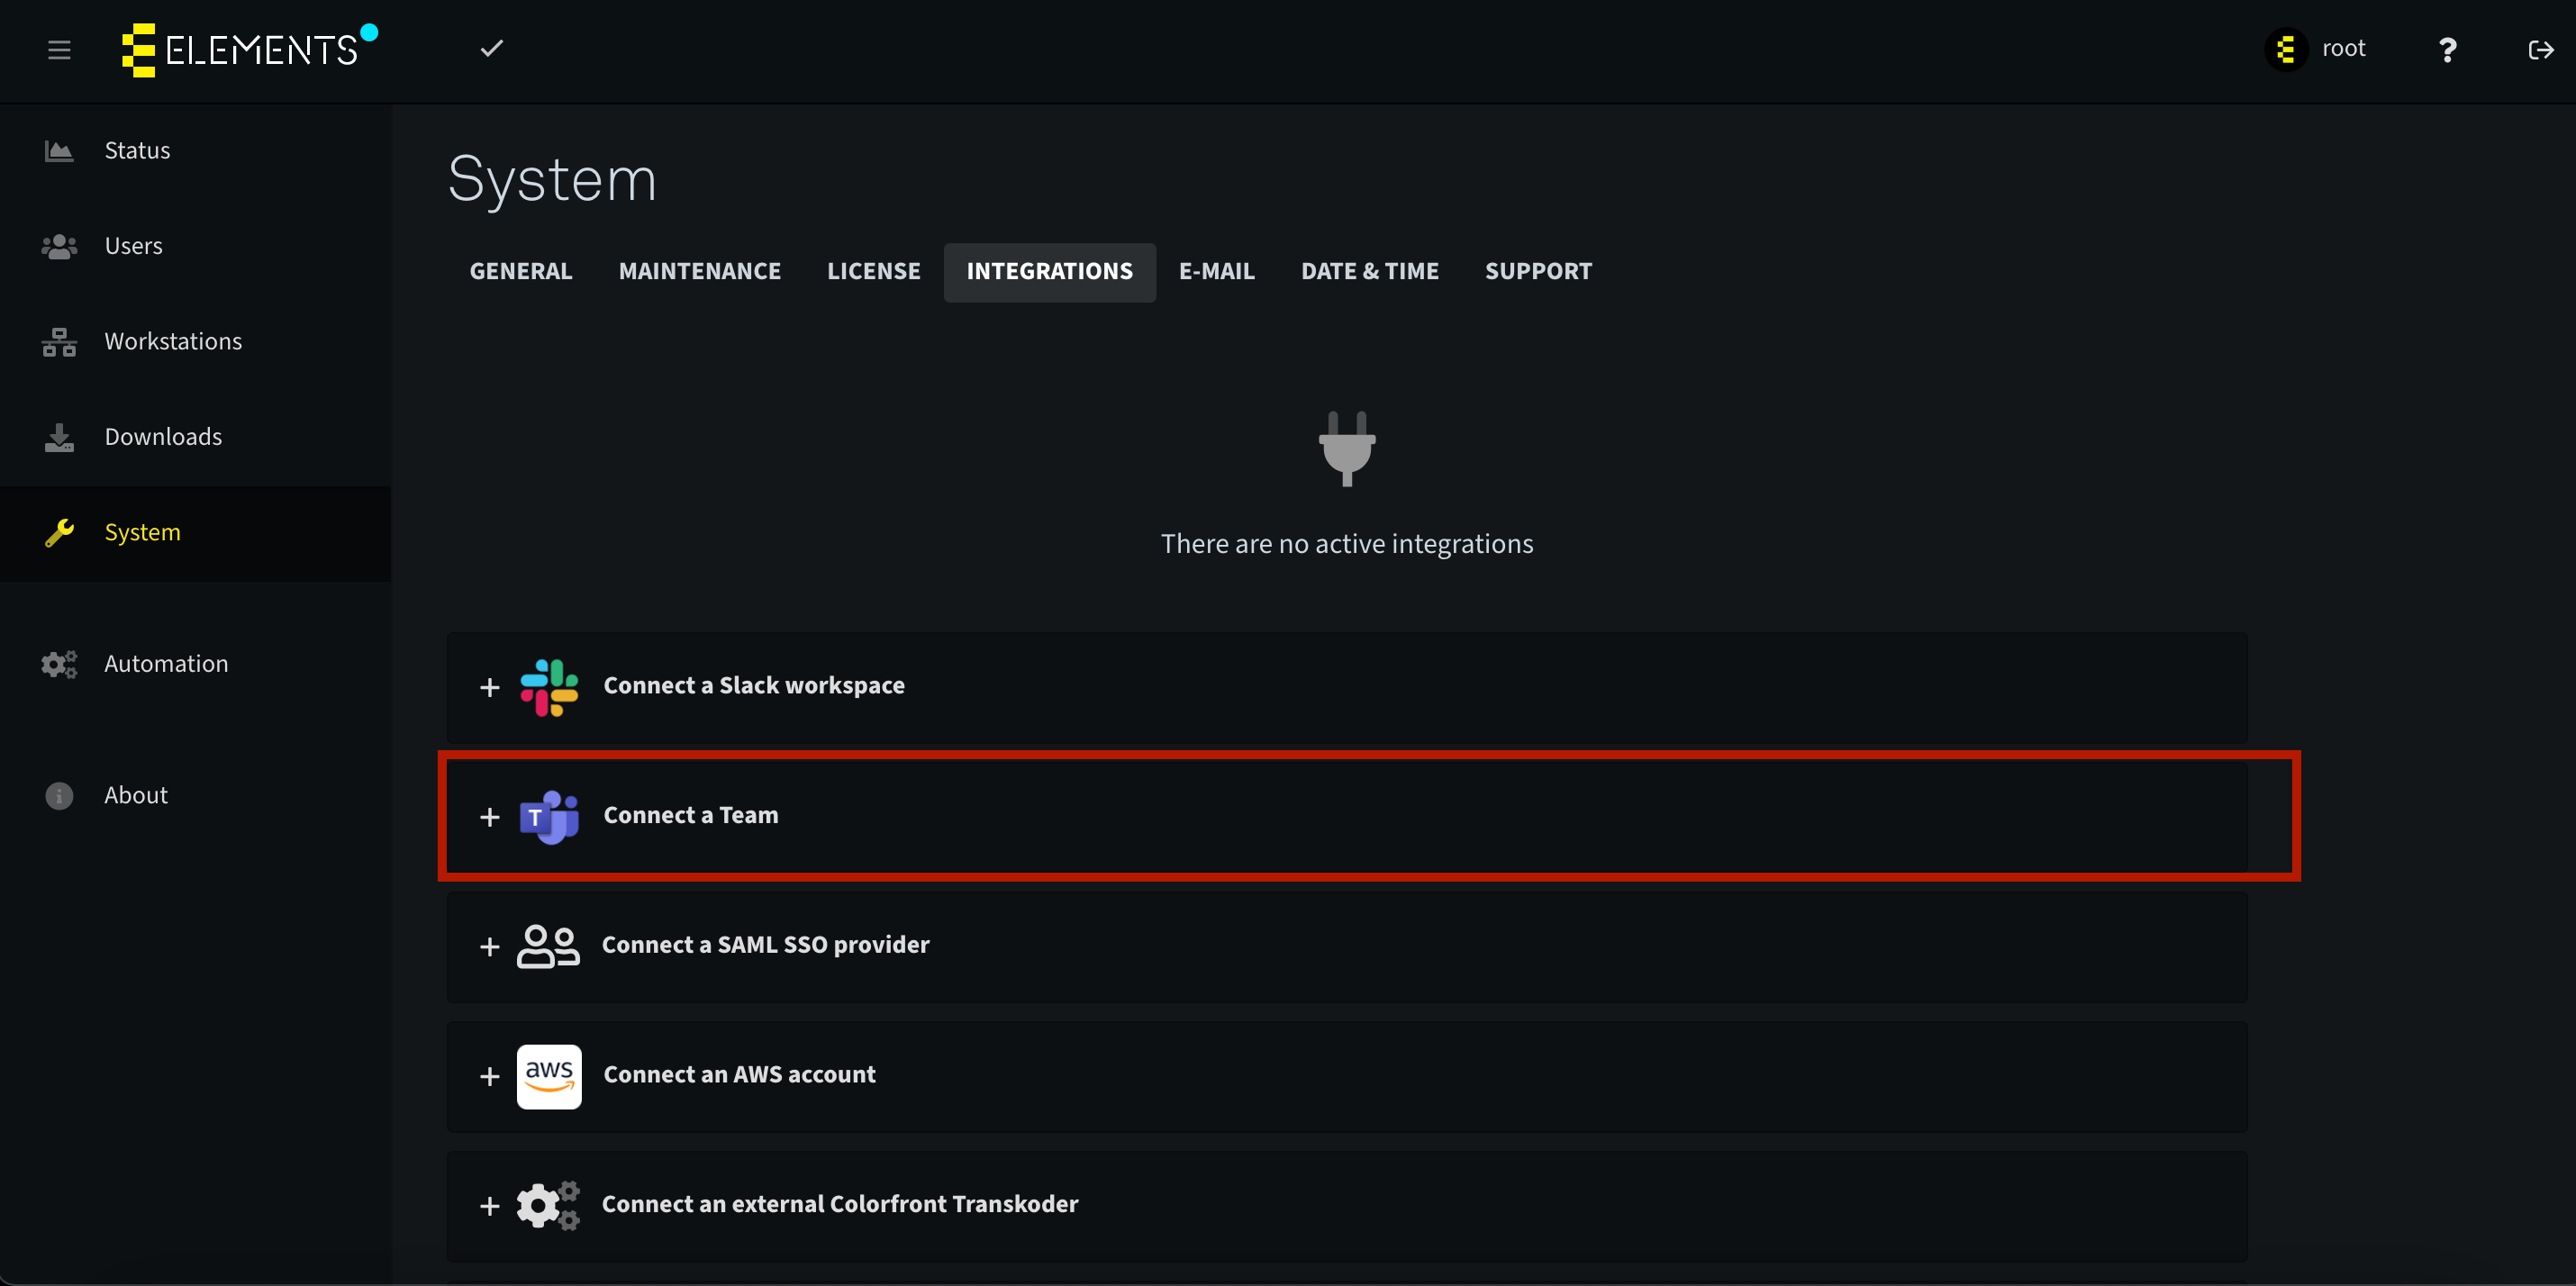
Task: Expand Connect a SAML SSO provider plus
Action: coord(490,946)
